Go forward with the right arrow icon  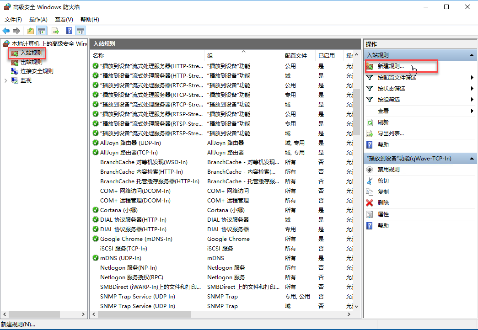click(16, 31)
